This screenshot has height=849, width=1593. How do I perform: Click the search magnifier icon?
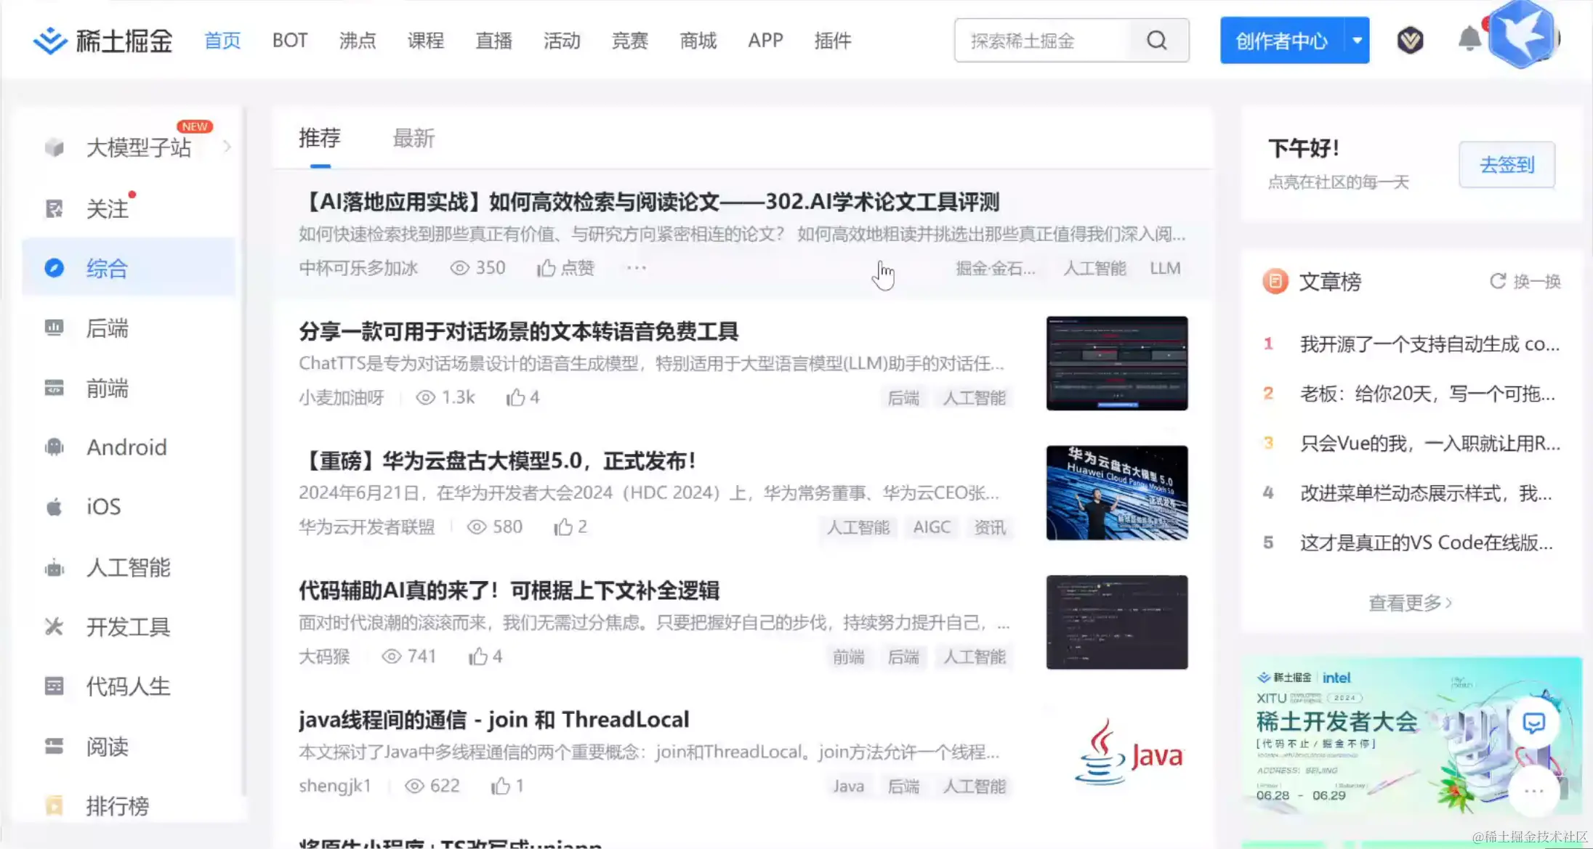1157,41
